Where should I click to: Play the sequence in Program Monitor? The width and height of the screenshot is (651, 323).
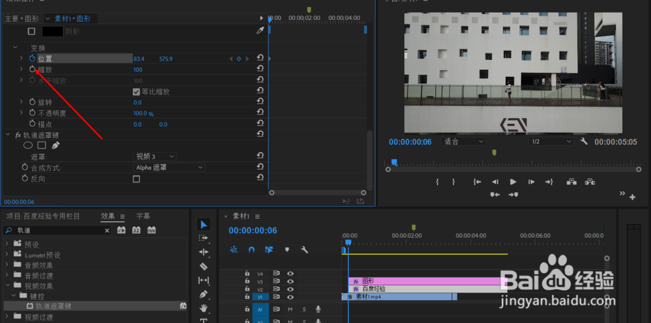(513, 181)
